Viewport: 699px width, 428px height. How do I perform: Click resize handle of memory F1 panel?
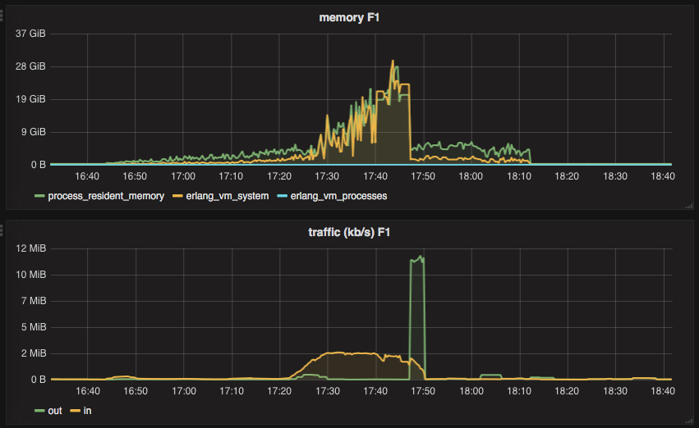[x=688, y=207]
